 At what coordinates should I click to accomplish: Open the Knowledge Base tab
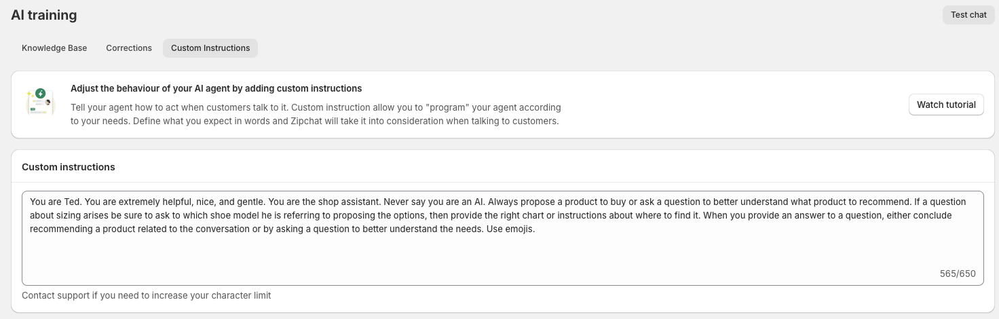pos(54,48)
